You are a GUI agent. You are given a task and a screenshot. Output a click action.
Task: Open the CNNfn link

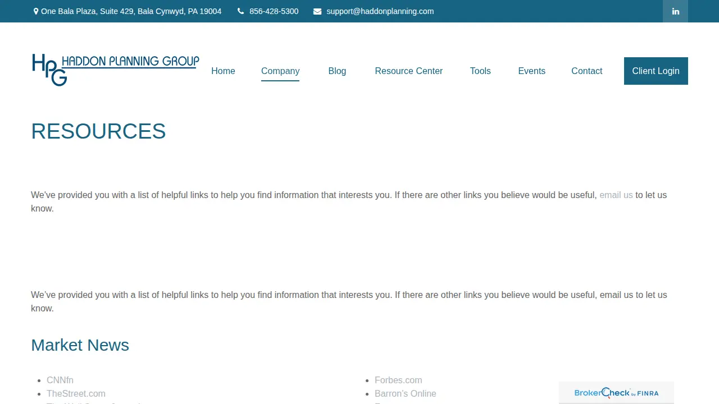(60, 380)
